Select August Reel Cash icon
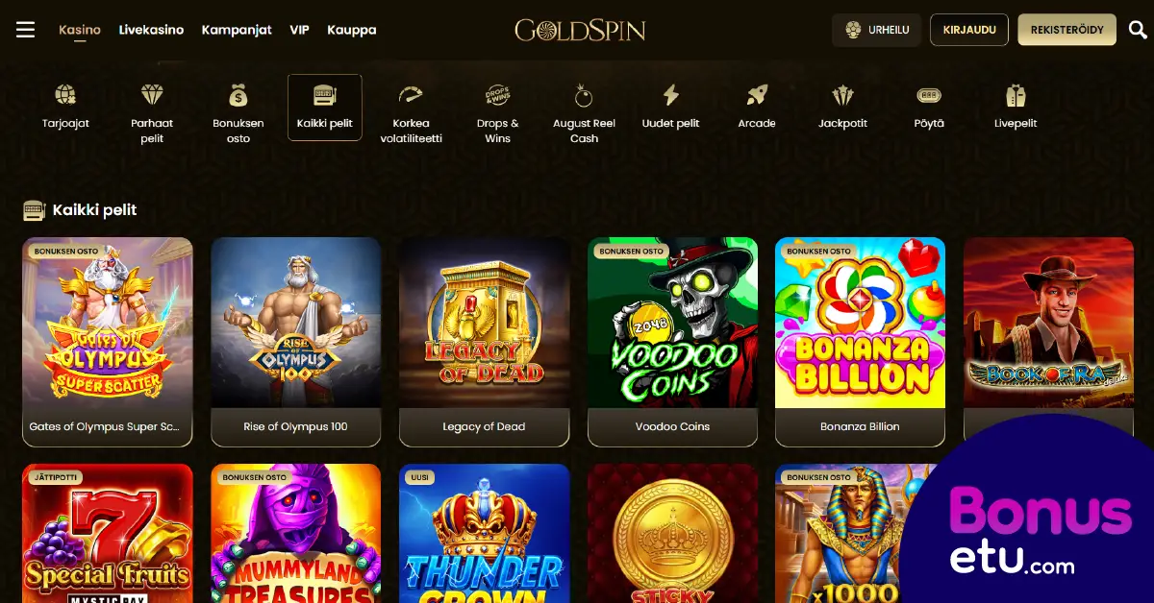Image resolution: width=1154 pixels, height=603 pixels. coord(584,94)
